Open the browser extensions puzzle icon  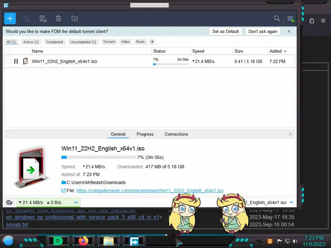point(312,21)
